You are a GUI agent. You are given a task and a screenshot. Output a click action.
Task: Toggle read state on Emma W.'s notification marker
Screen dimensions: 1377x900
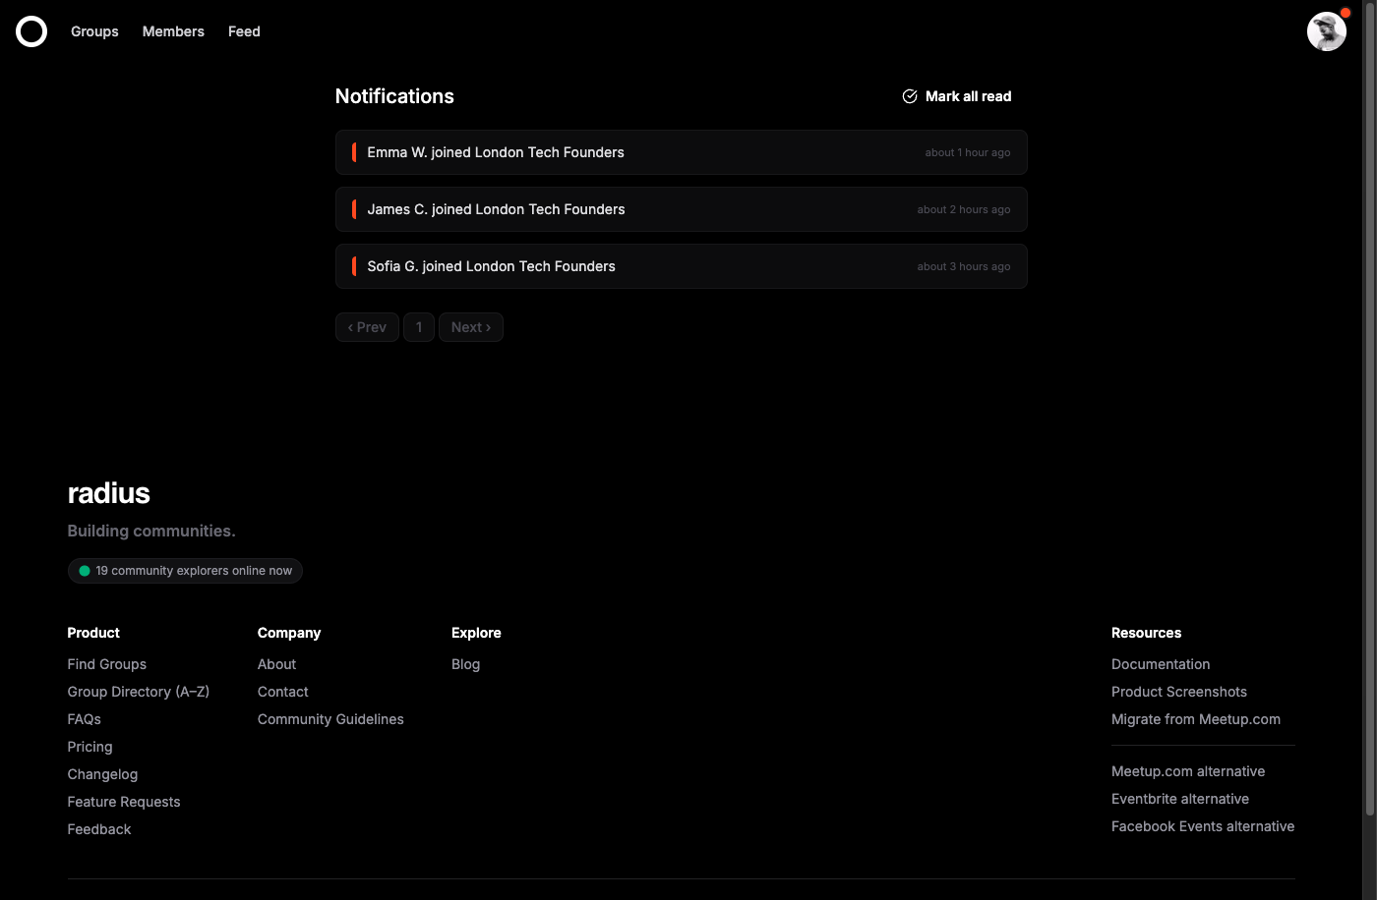(354, 152)
